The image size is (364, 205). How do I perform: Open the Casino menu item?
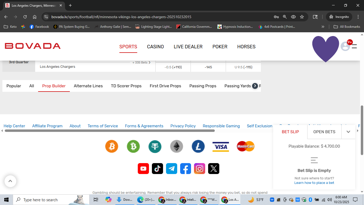pos(155,47)
